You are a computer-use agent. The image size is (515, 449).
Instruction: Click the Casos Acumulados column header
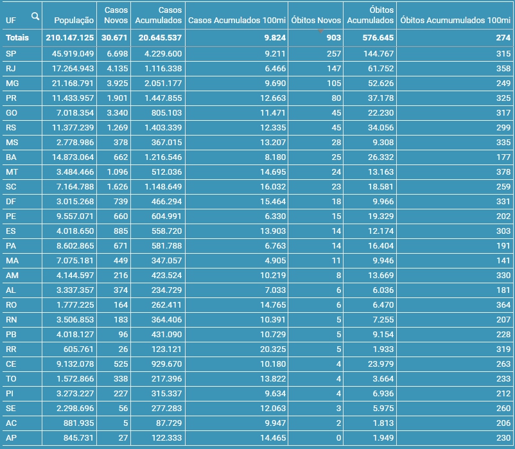pos(161,15)
